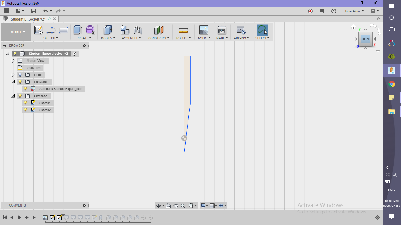The width and height of the screenshot is (401, 225).
Task: Switch to Student Expert locket document tab
Action: click(x=28, y=19)
